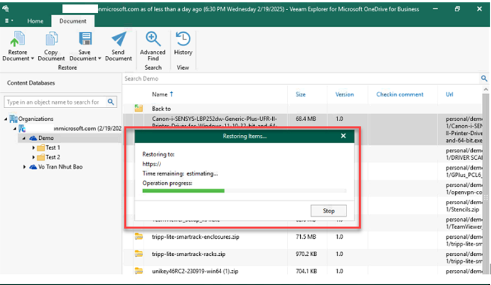Select the Document ribbon tab
491x285 pixels.
[x=72, y=21]
